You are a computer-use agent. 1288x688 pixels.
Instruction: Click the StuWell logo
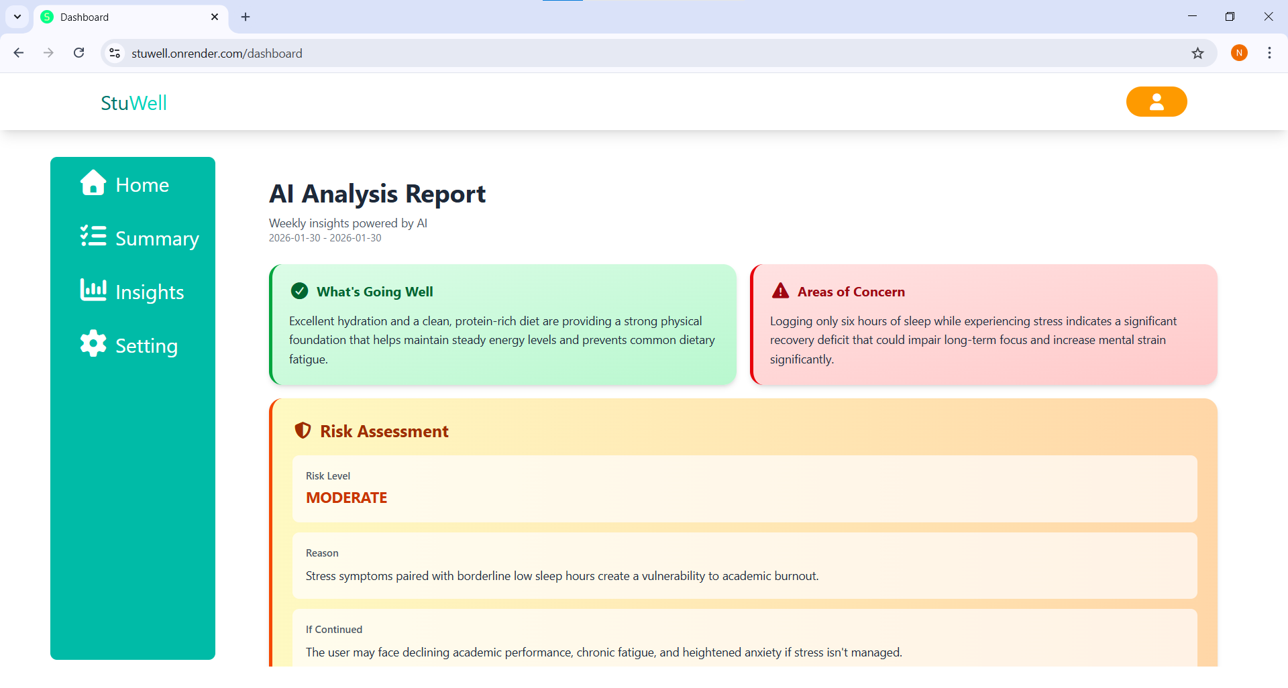pos(134,103)
